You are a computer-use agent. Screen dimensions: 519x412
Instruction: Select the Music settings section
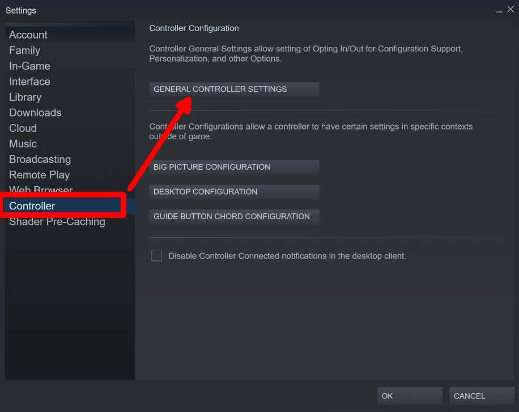click(x=23, y=144)
